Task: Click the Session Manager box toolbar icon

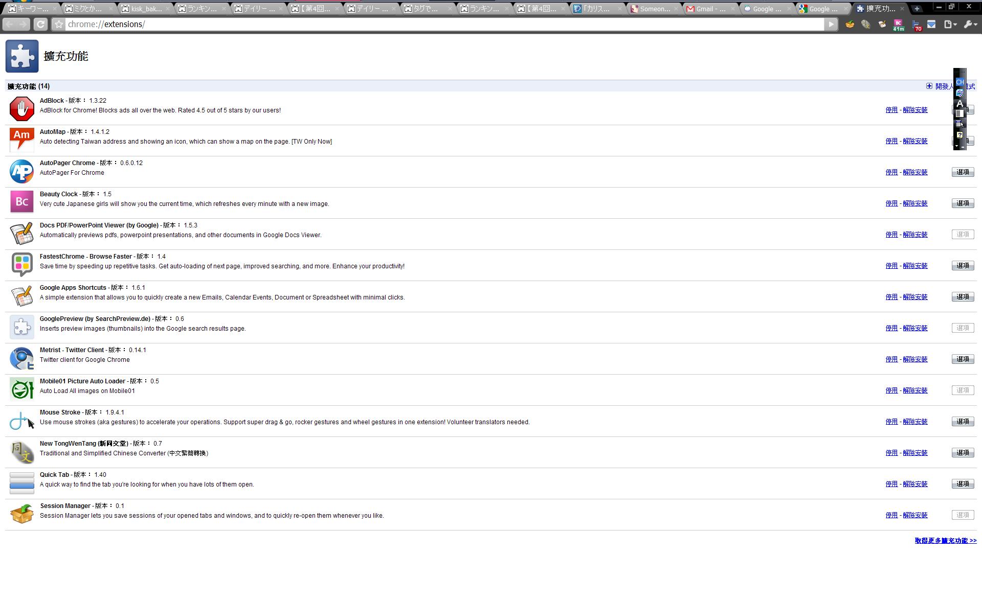Action: click(x=850, y=24)
